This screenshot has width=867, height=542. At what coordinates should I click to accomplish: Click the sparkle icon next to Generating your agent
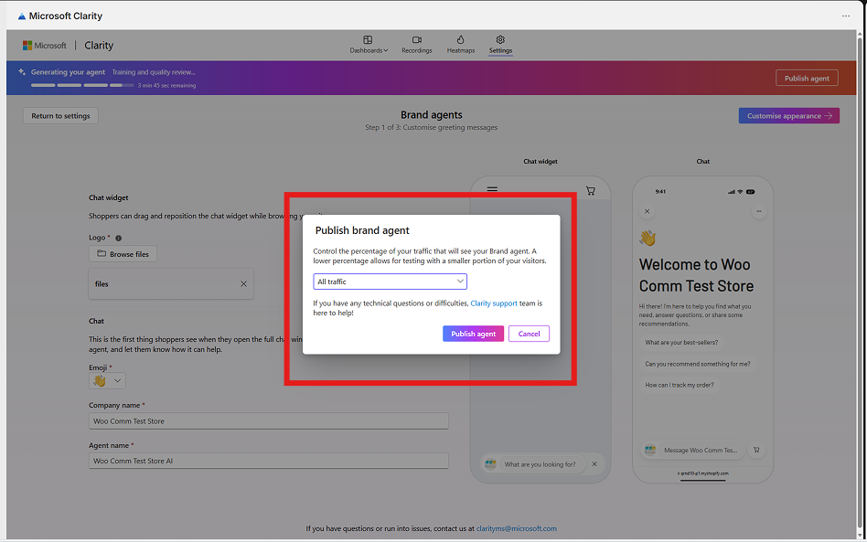[x=22, y=72]
